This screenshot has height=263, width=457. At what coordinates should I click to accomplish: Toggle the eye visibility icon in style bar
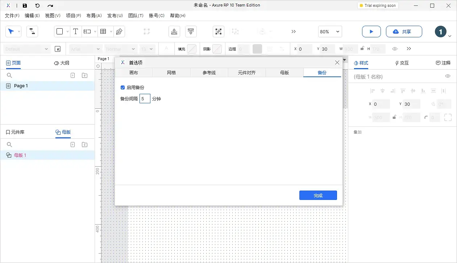[x=395, y=49]
